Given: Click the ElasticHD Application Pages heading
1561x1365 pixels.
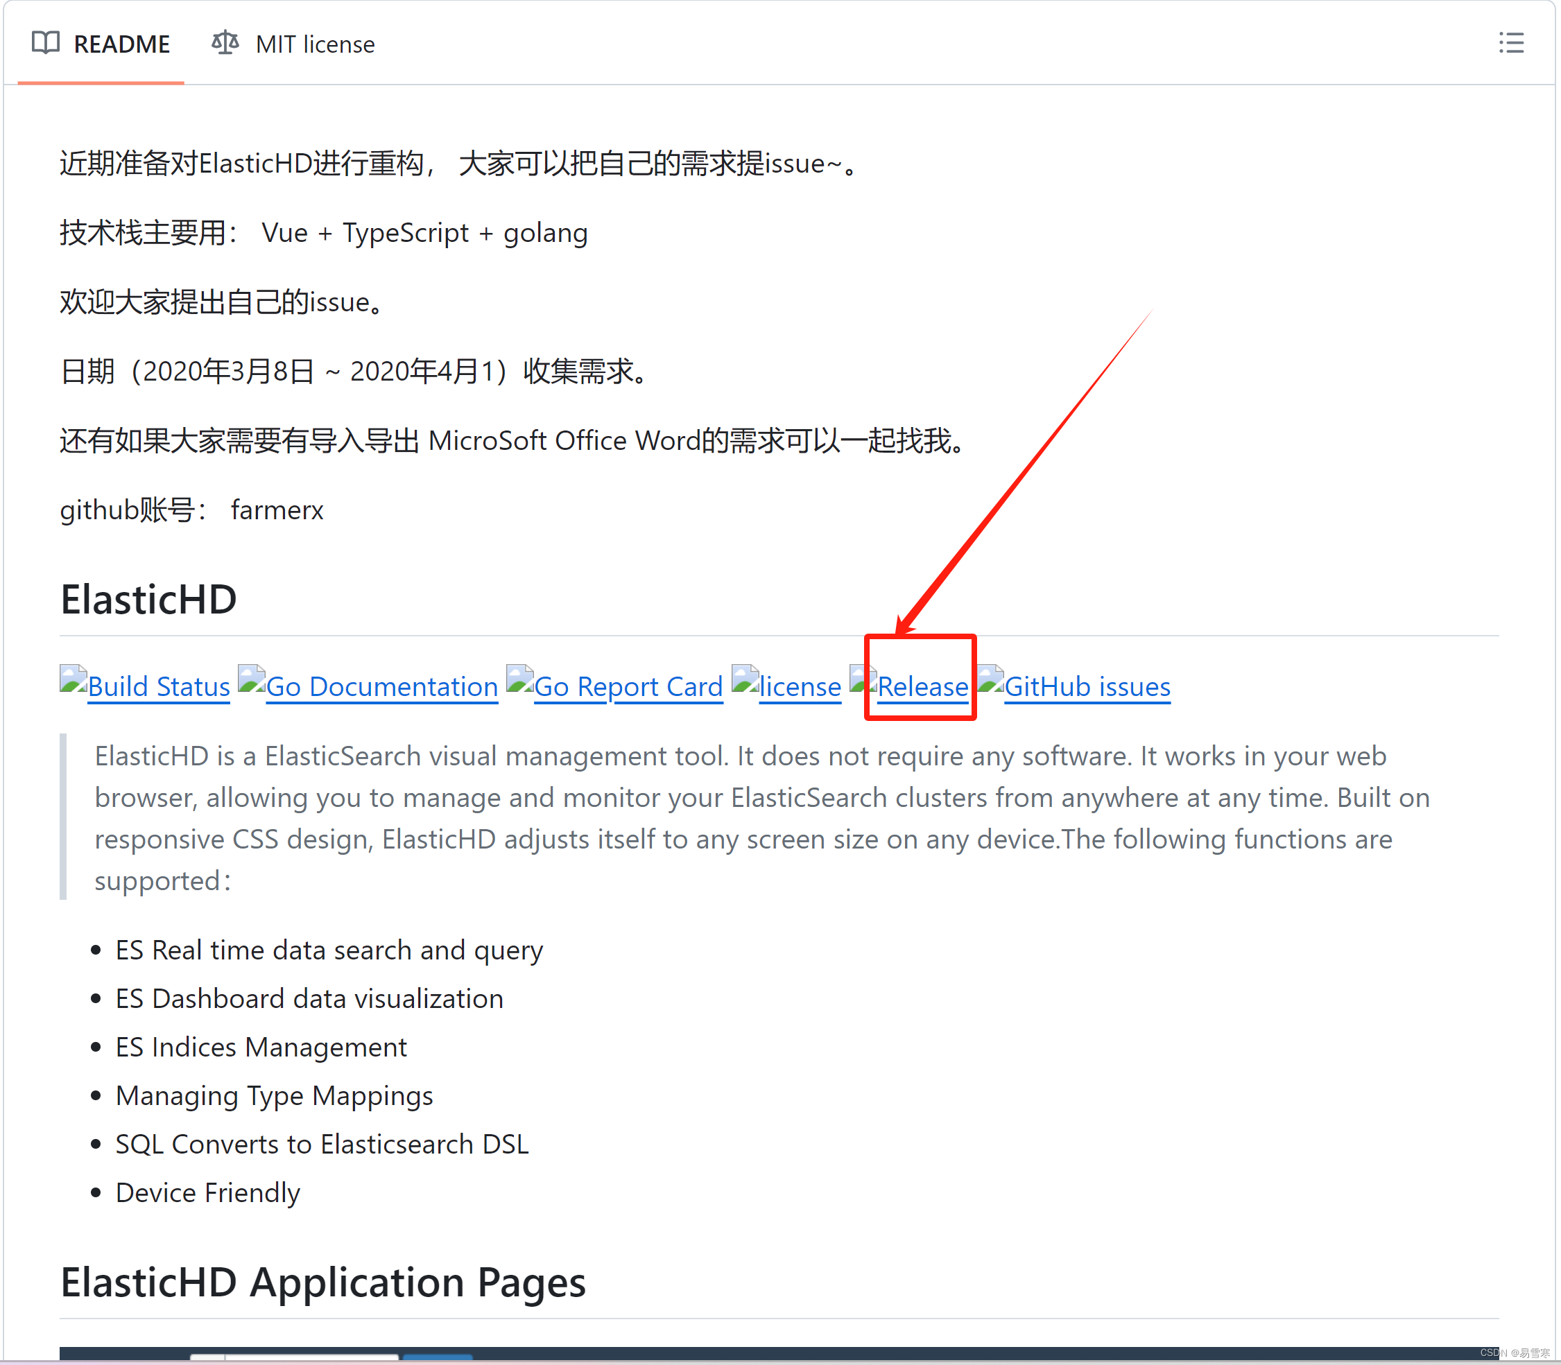Looking at the screenshot, I should (322, 1283).
